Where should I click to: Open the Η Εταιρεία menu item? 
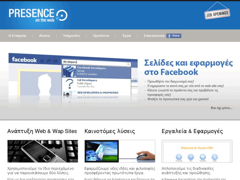point(17,36)
